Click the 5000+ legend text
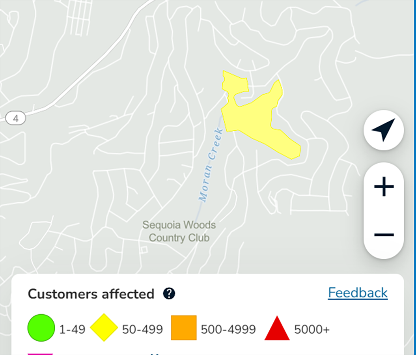 pos(312,329)
